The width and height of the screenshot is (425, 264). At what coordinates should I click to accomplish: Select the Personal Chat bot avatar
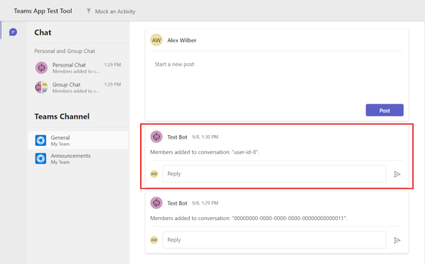coord(42,68)
